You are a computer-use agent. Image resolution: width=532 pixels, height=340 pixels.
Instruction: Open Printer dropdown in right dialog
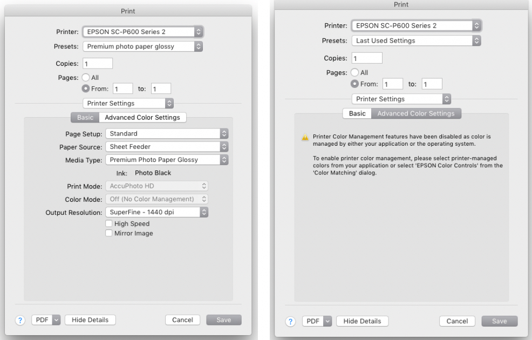click(417, 25)
